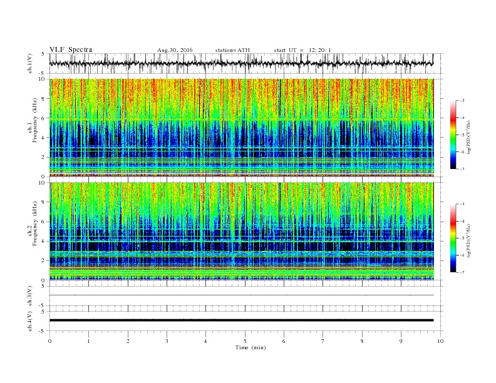Select the "start UT = 12:20:1" text
The height and width of the screenshot is (383, 496).
(302, 50)
